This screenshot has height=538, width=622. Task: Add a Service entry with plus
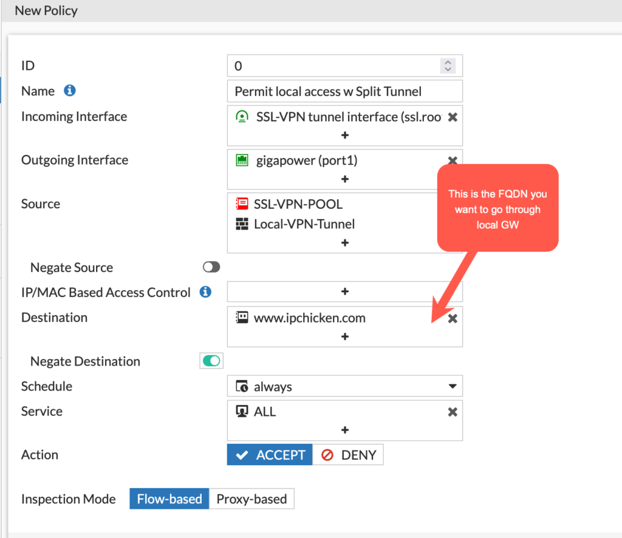coord(345,430)
